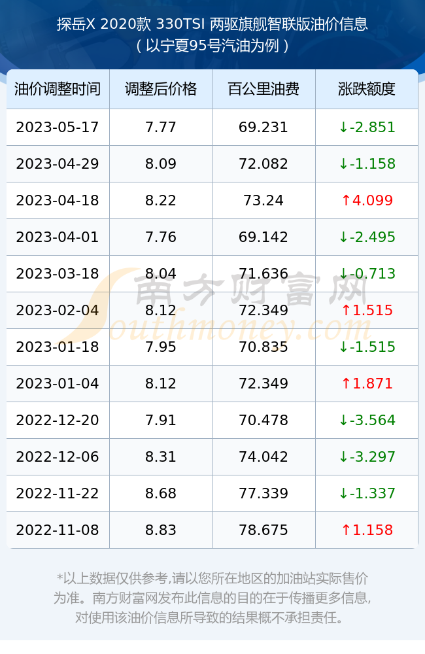This screenshot has width=425, height=654.
Task: Click the 百公里油费 column header
Action: pyautogui.click(x=263, y=89)
